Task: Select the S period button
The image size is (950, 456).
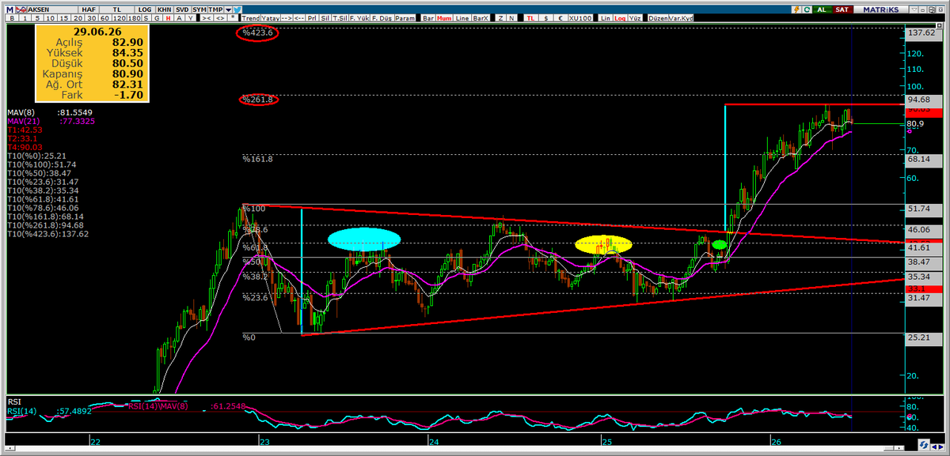Action: (x=146, y=18)
